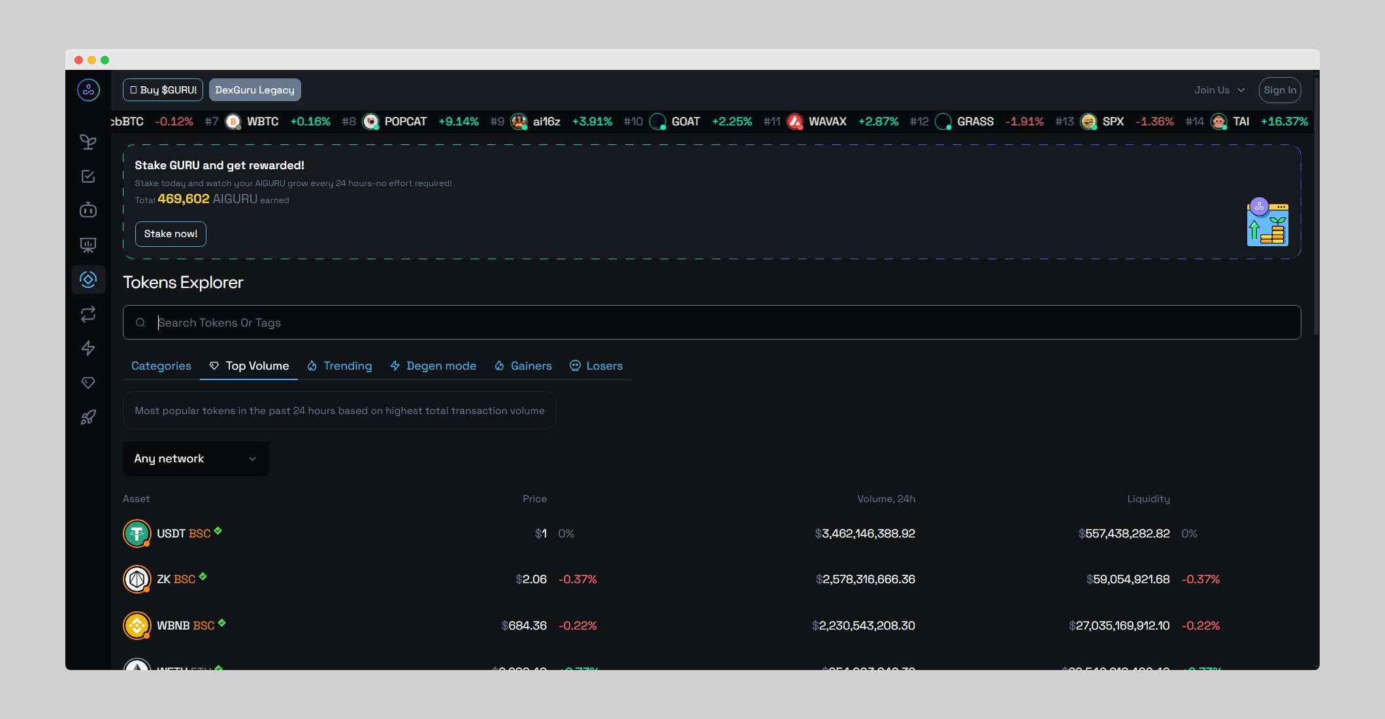Open the rocket launch sidebar icon

88,417
